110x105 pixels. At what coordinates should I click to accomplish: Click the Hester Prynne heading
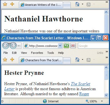(x=24, y=73)
